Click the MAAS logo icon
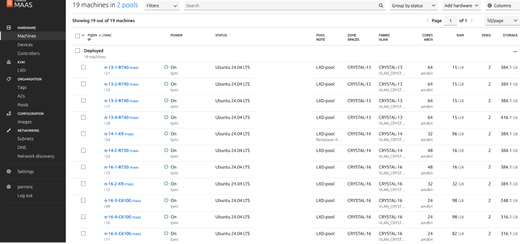Image resolution: width=521 pixels, height=244 pixels. point(9,4)
